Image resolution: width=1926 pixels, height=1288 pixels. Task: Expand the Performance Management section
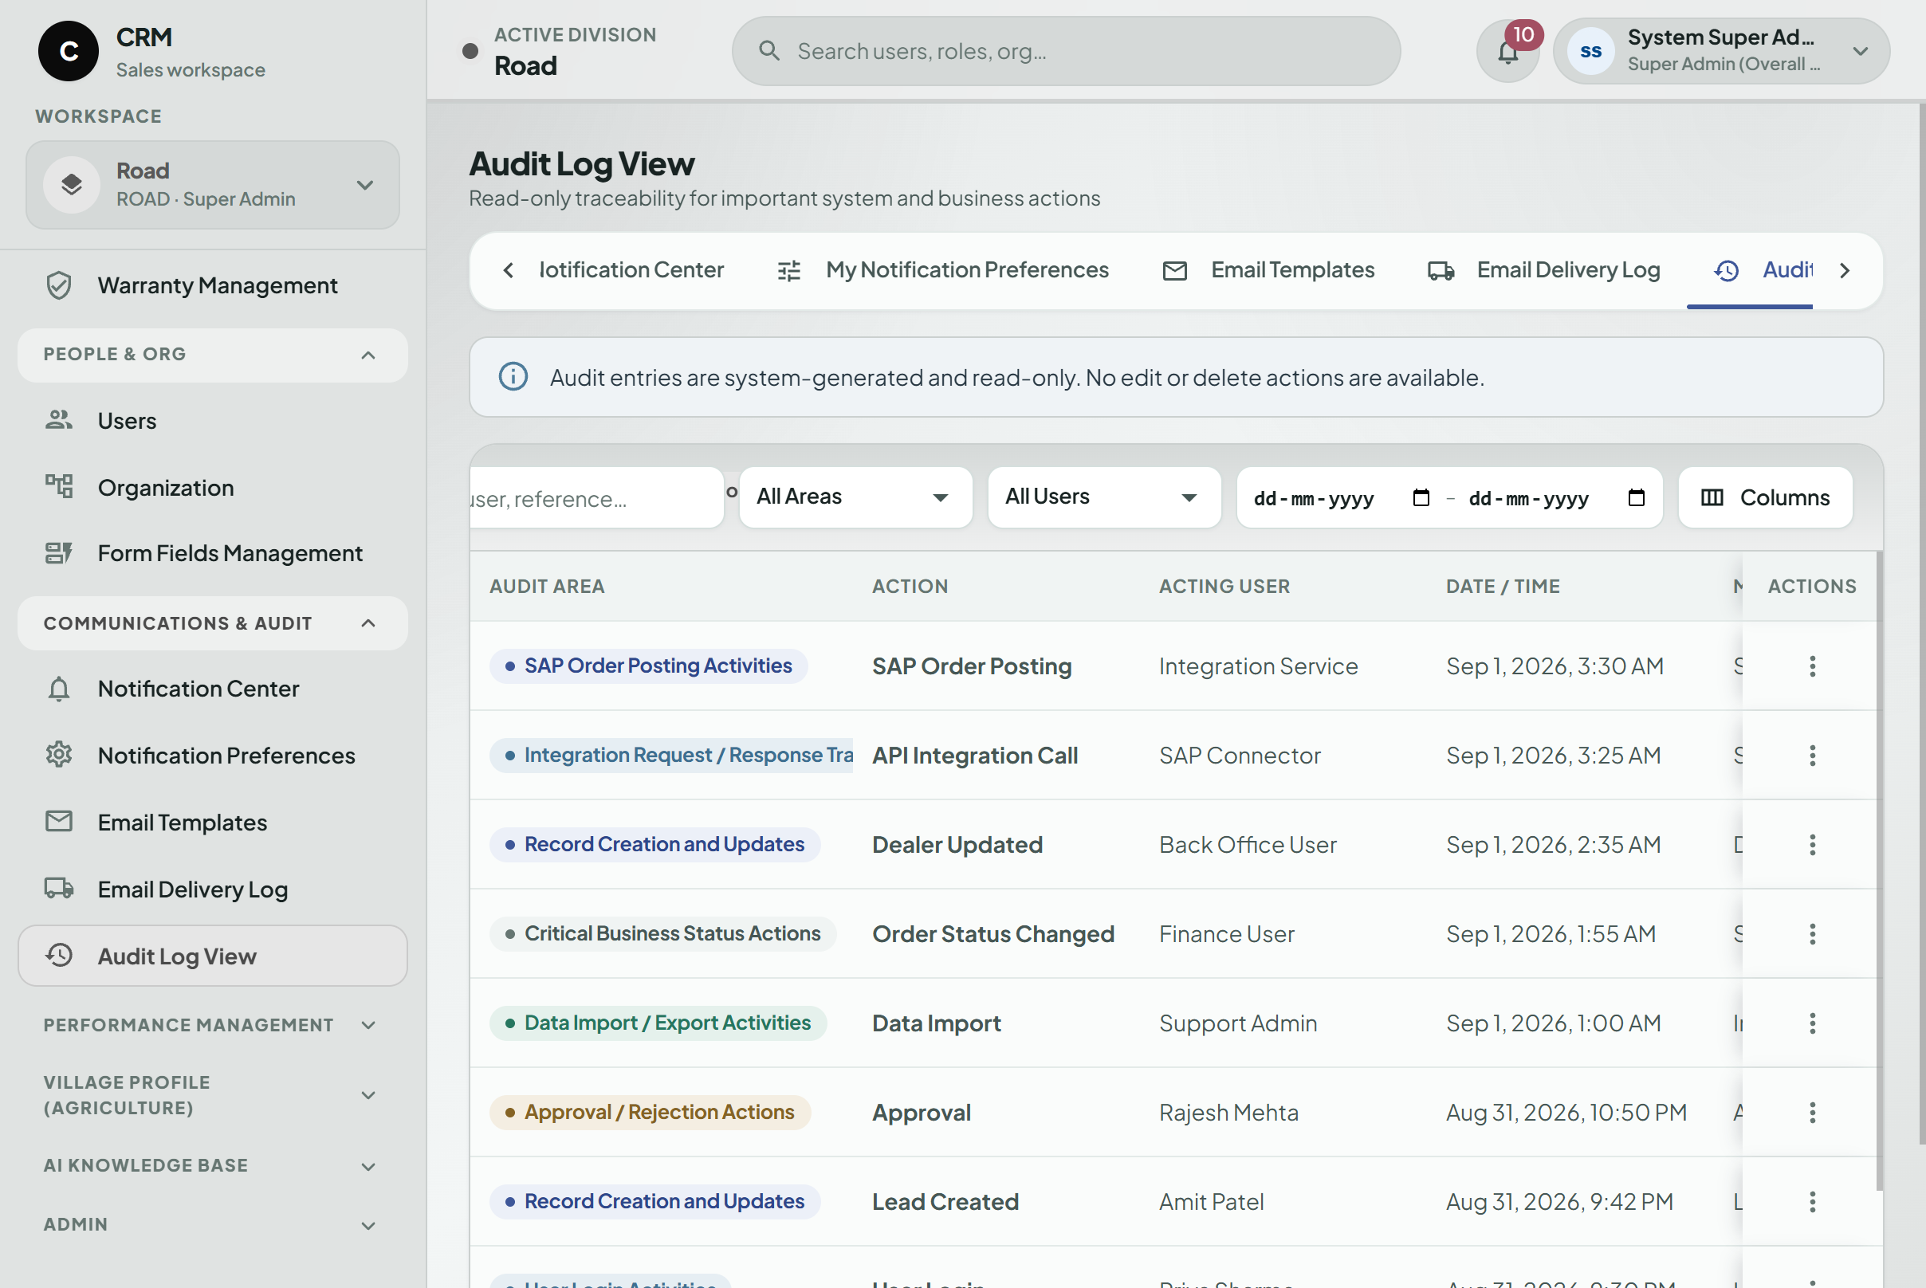pyautogui.click(x=213, y=1025)
